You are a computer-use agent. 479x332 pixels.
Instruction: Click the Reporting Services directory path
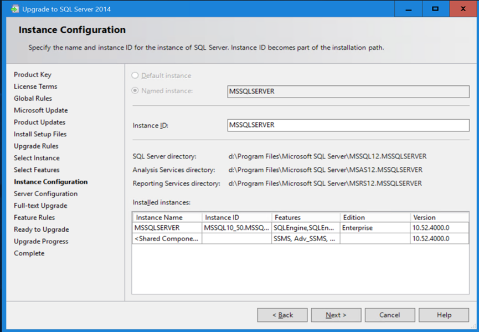click(x=326, y=183)
